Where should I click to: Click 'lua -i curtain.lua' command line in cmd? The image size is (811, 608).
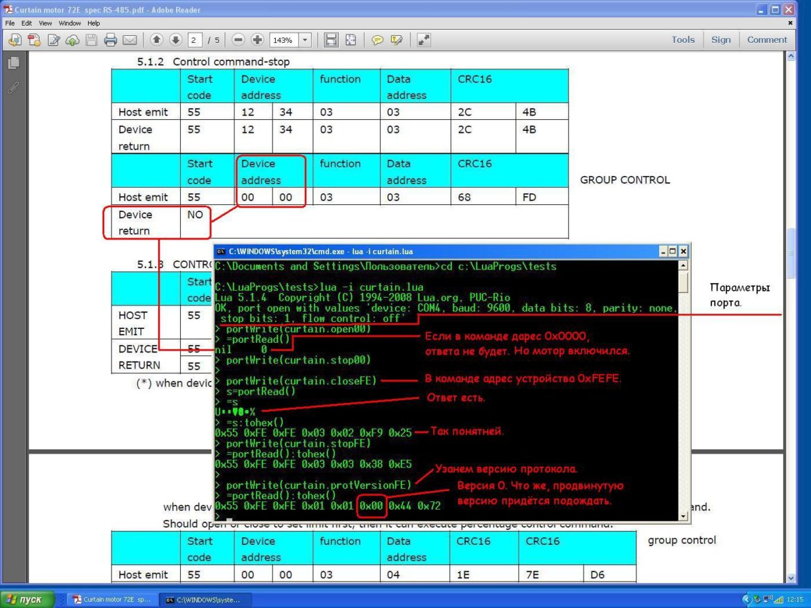coord(372,287)
